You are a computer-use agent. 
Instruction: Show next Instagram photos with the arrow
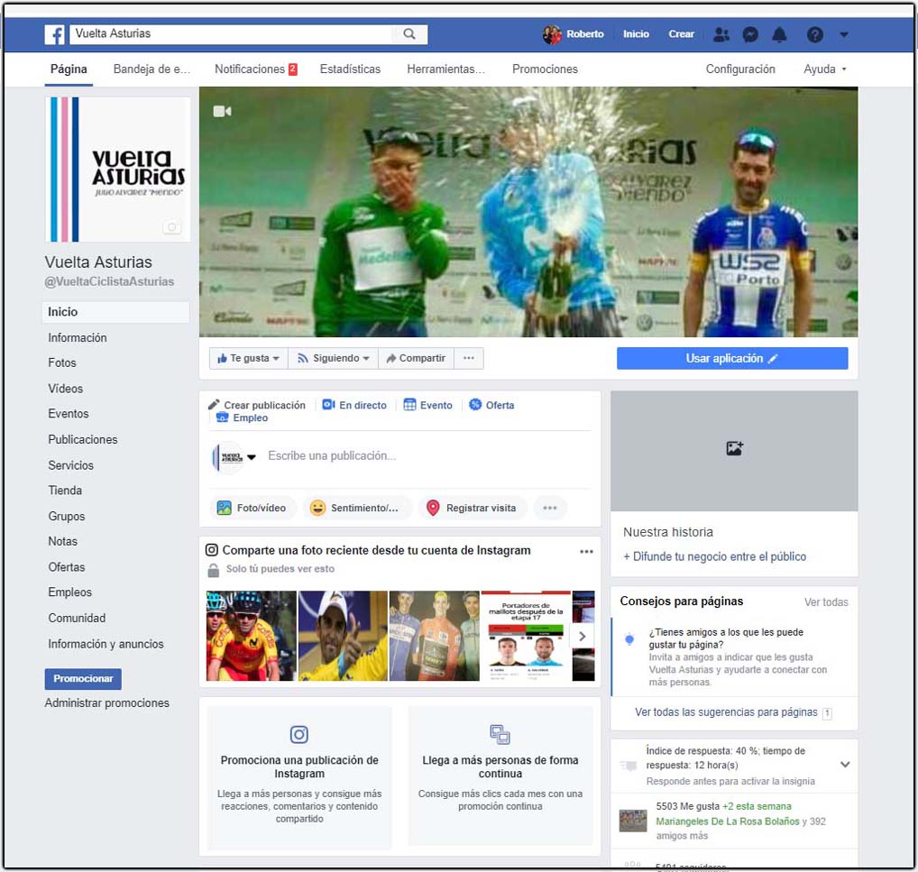coord(582,636)
